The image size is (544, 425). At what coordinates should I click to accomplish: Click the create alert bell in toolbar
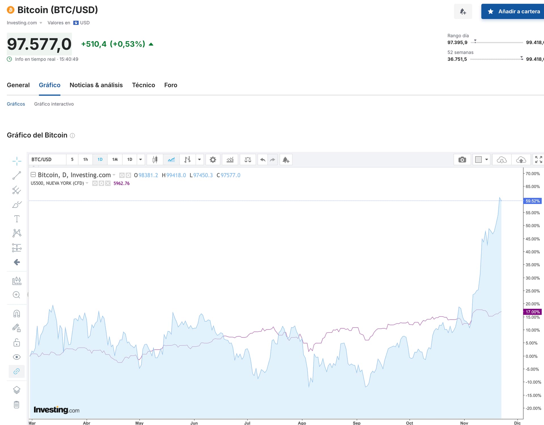point(286,160)
